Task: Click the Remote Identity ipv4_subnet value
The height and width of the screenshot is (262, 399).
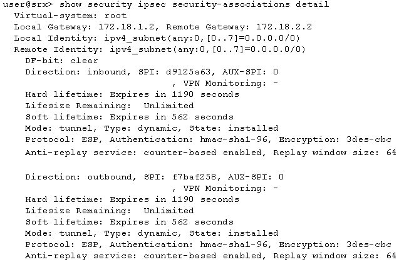Action: tap(208, 49)
